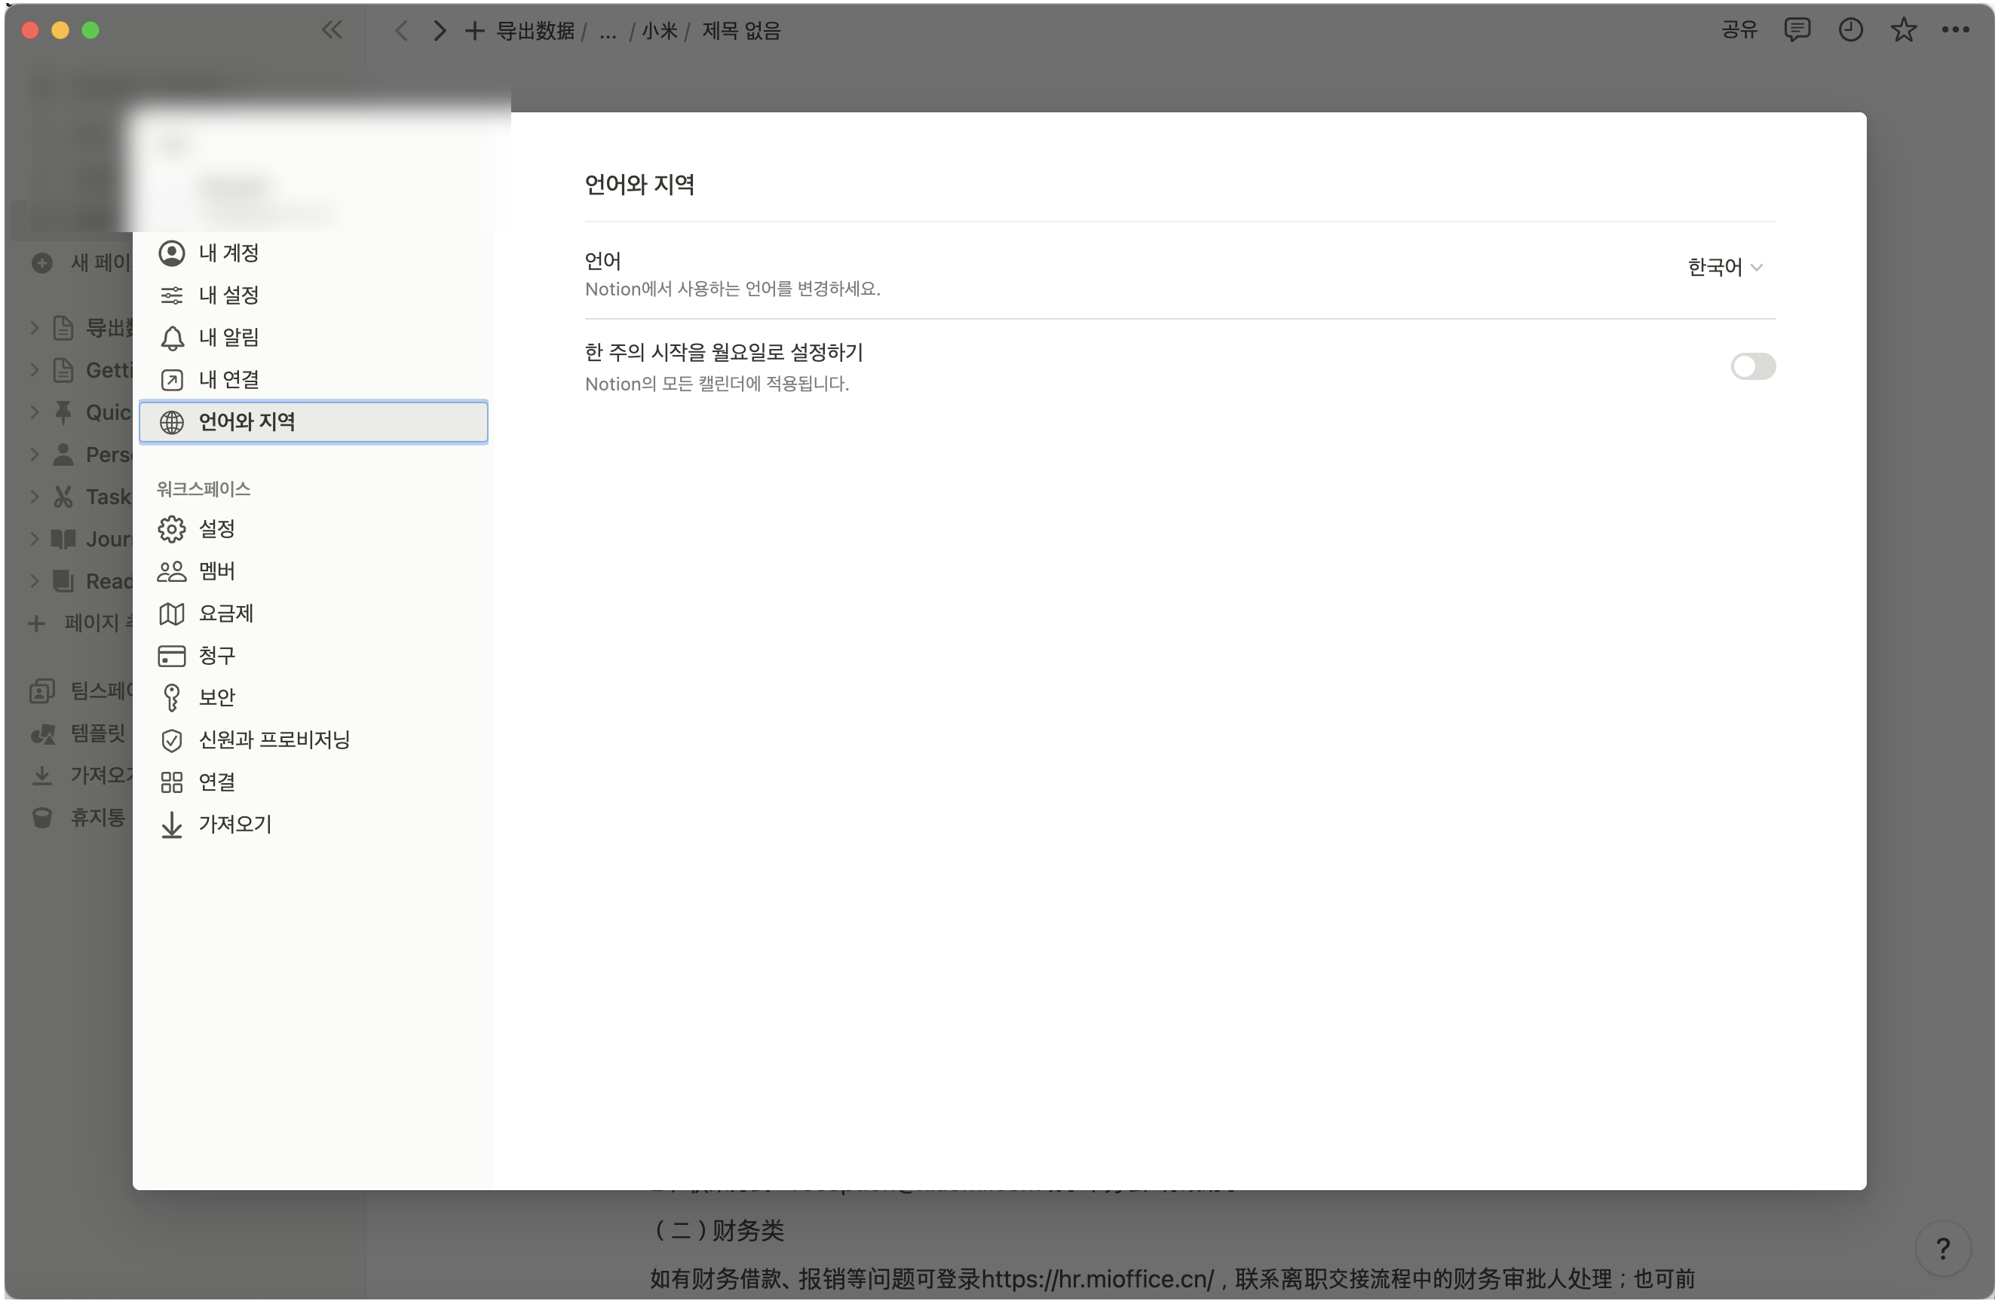
Task: Click the clock icon to view page updates
Action: 1851,30
